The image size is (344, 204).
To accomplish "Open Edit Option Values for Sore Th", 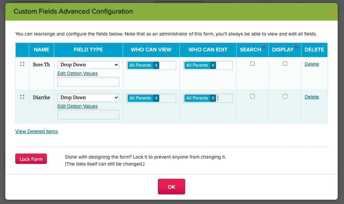I will 77,73.
